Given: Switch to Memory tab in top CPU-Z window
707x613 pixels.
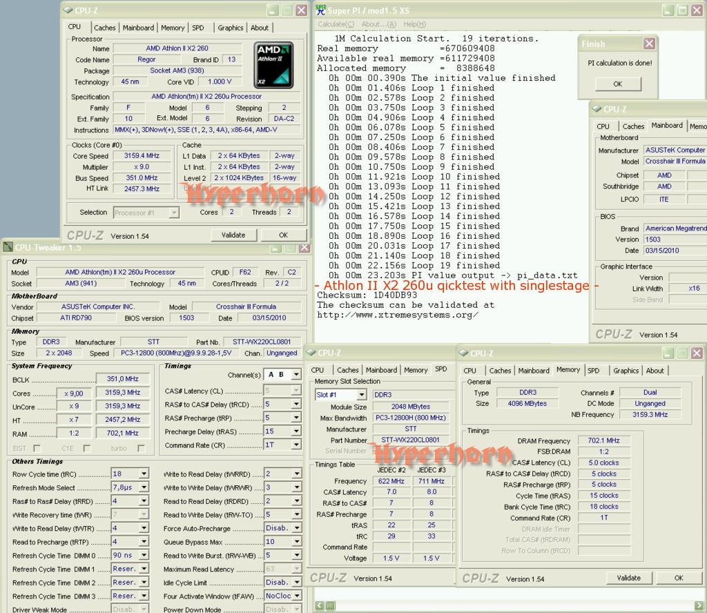Looking at the screenshot, I should (x=173, y=28).
